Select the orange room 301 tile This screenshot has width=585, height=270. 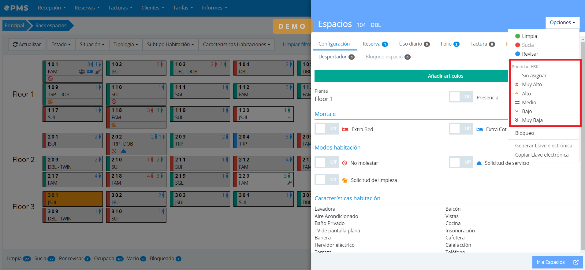73,199
